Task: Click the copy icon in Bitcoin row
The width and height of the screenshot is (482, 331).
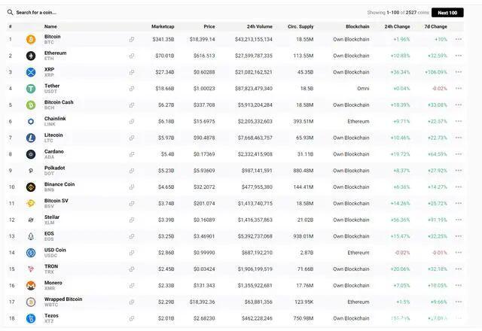Action: tap(132, 39)
